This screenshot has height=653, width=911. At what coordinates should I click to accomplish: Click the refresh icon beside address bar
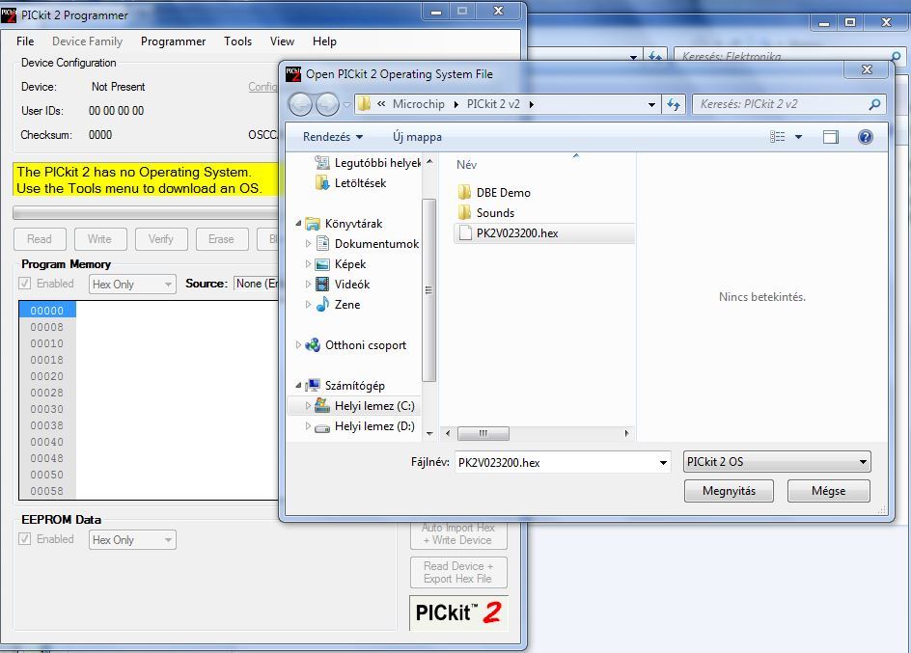674,104
